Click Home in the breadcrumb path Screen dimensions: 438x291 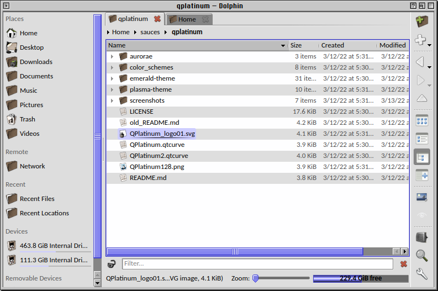(120, 32)
